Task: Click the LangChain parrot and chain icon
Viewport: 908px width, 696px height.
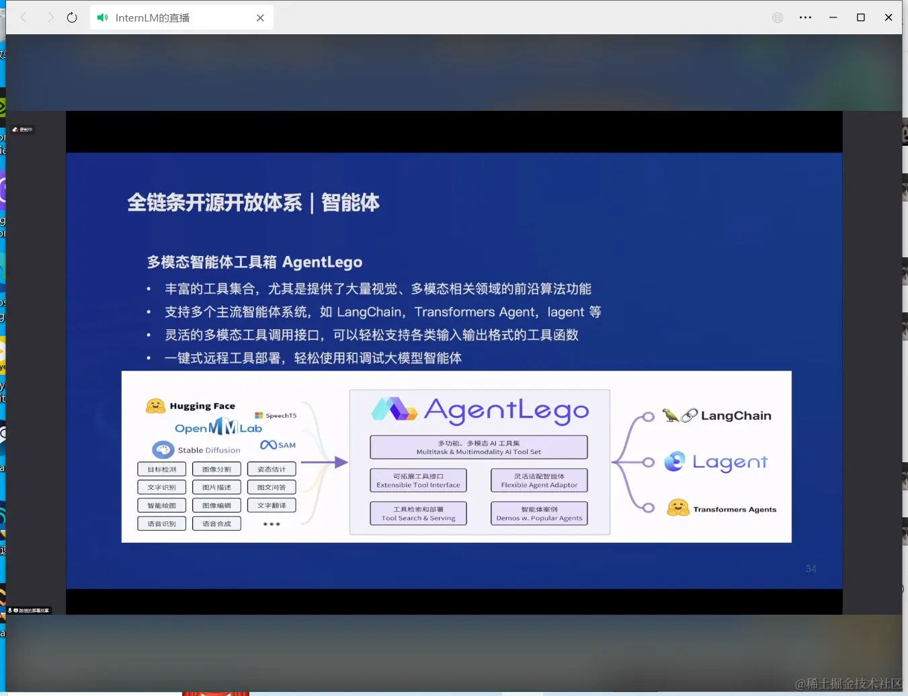Action: (x=679, y=415)
